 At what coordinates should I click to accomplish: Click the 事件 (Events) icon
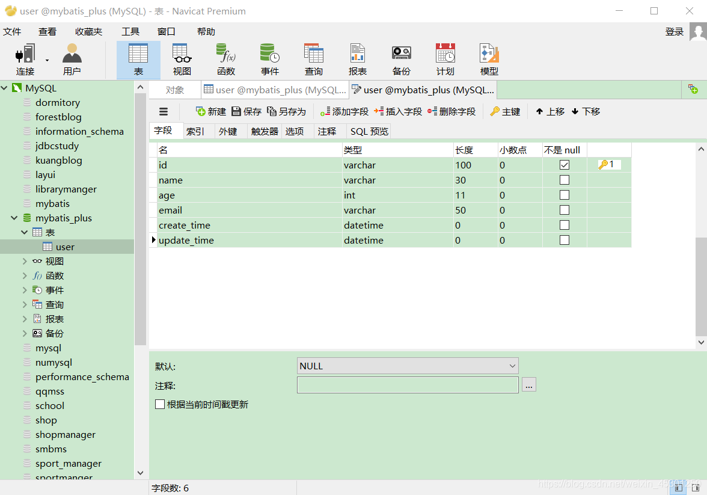[x=270, y=58]
